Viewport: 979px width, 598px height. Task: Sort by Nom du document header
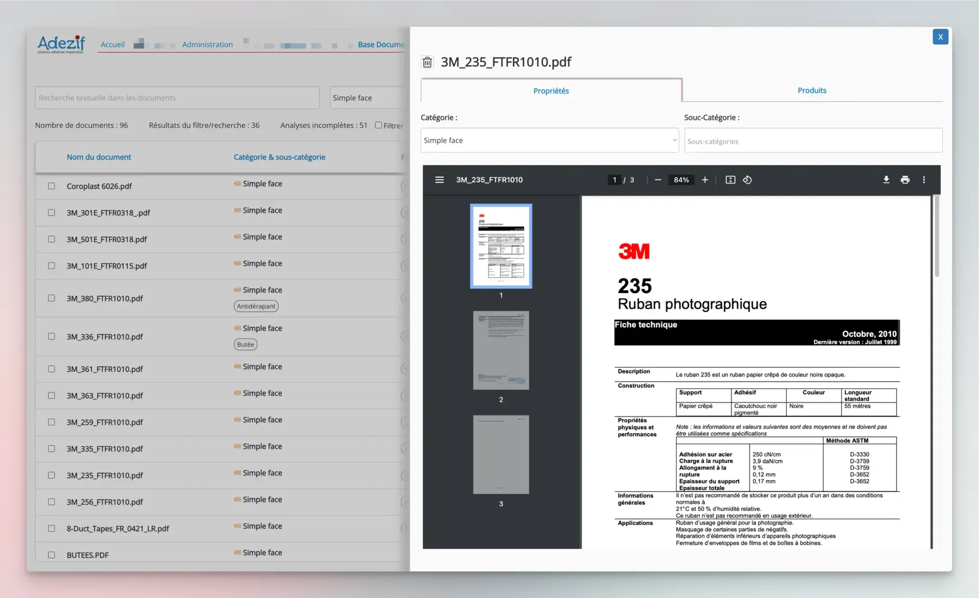coord(99,157)
